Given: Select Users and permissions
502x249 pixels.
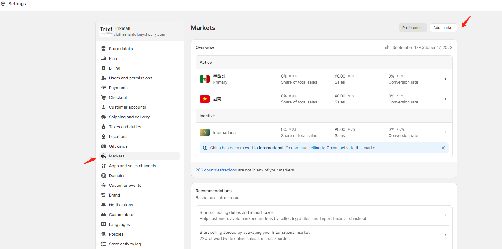Looking at the screenshot, I should click(x=140, y=78).
